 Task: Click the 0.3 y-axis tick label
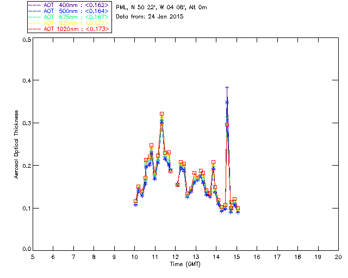[x=27, y=123]
